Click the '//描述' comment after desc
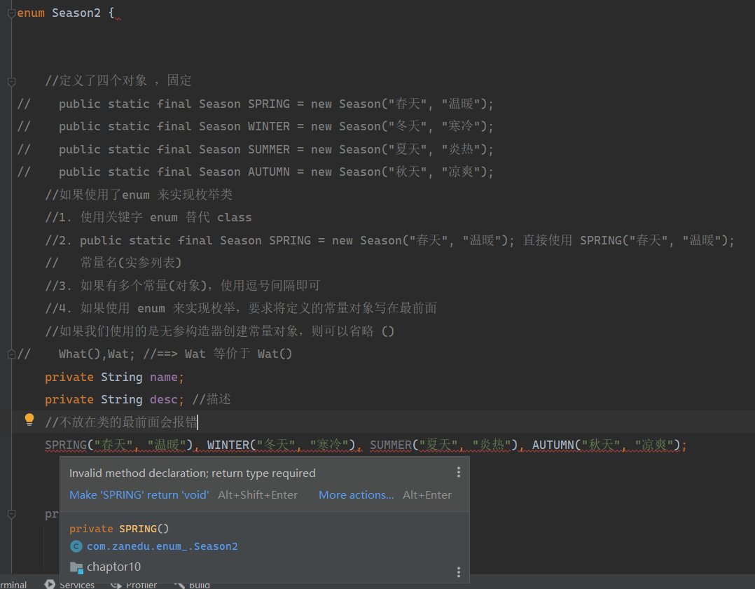Viewport: 755px width, 589px height. tap(212, 399)
